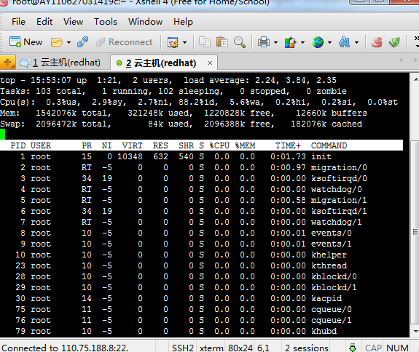Expand dropdown arrow beside globe icon
This screenshot has height=352, width=419.
(330, 42)
